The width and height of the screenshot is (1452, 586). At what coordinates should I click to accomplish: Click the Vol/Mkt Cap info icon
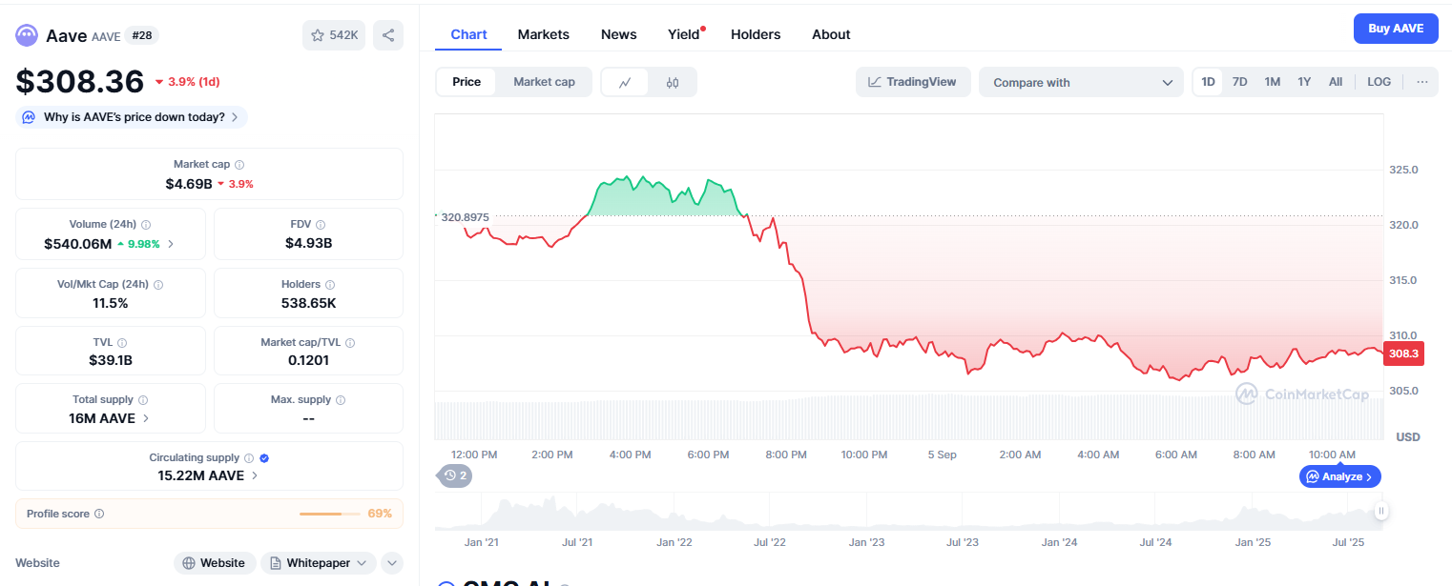point(158,285)
